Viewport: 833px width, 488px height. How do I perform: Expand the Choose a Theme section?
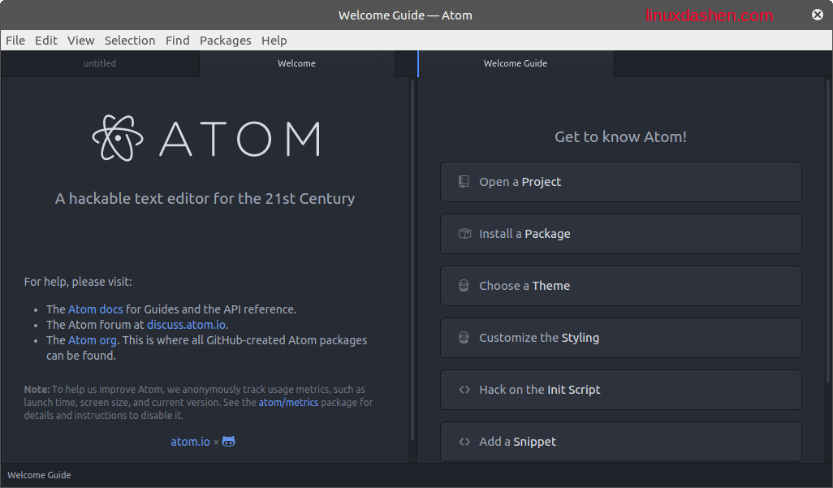click(620, 286)
